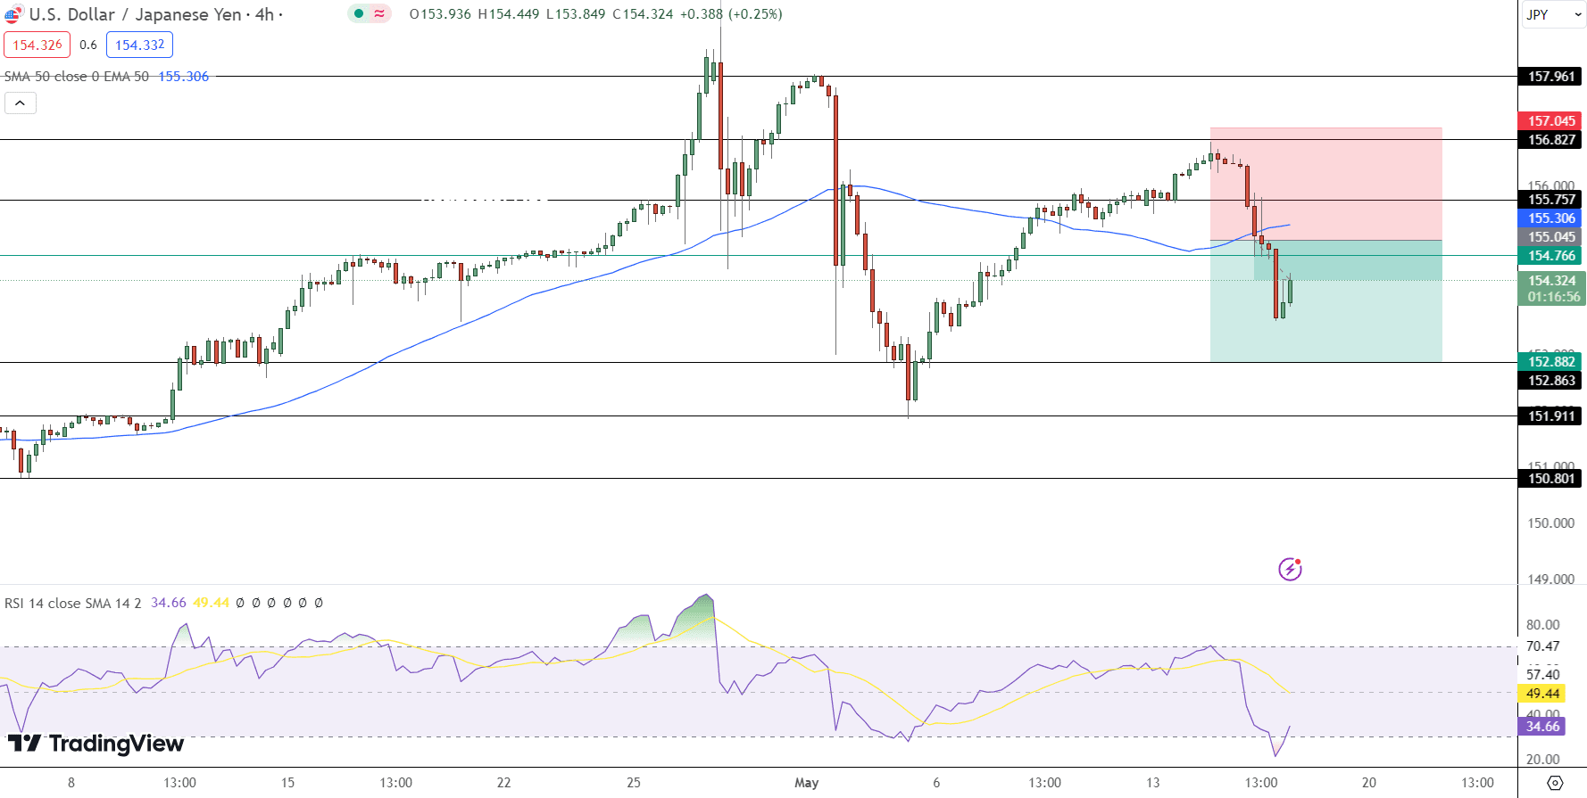The image size is (1587, 798).
Task: Click the spread value 0.6
Action: coord(88,45)
